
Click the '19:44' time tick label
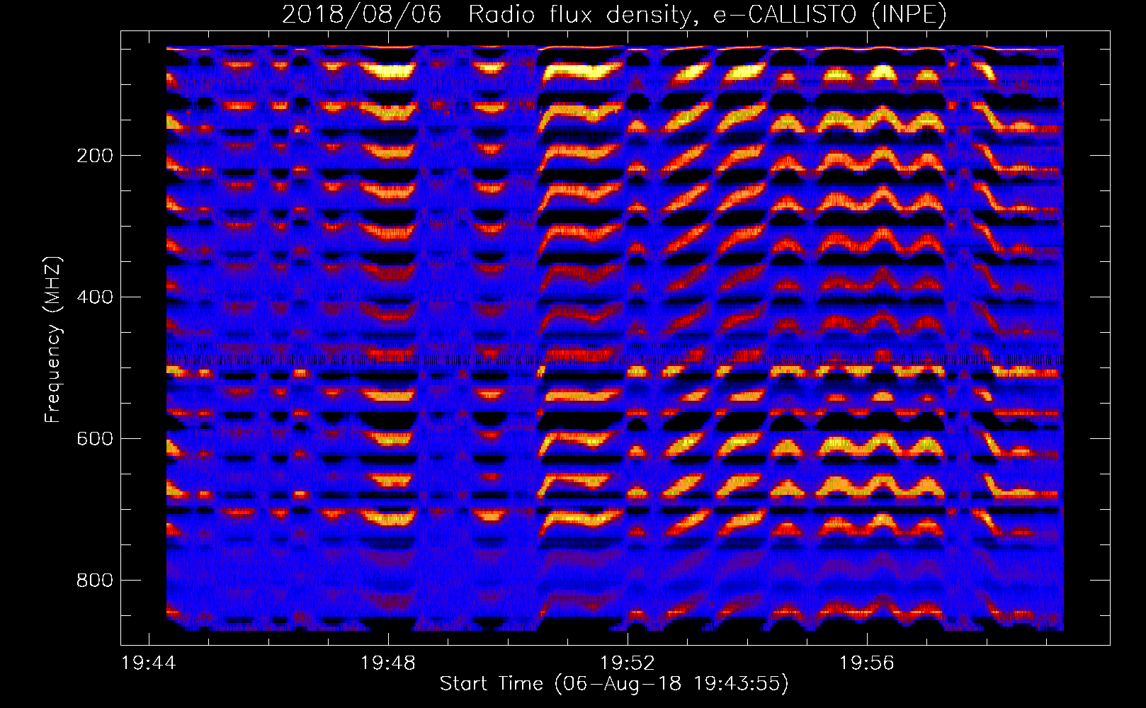coord(149,663)
